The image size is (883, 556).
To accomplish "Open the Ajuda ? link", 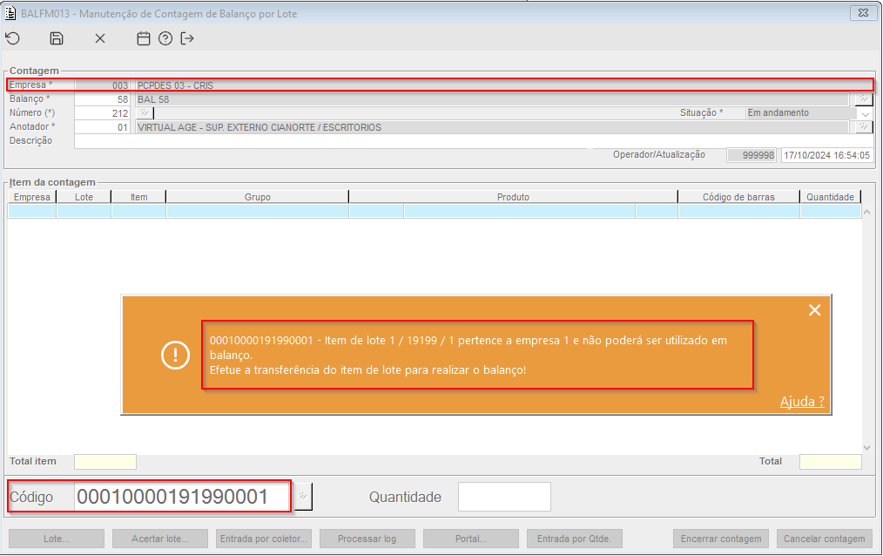I will pyautogui.click(x=802, y=402).
